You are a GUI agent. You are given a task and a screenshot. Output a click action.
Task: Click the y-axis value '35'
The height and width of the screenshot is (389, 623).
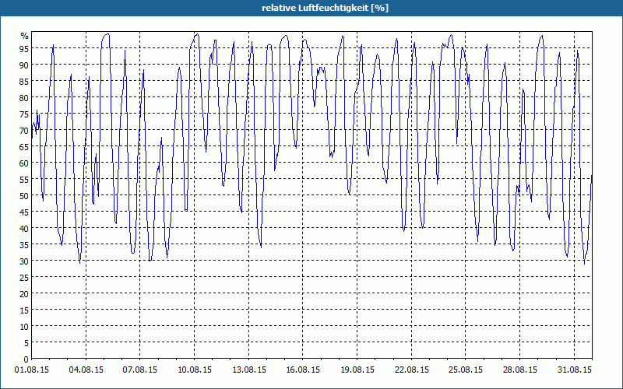(x=24, y=245)
